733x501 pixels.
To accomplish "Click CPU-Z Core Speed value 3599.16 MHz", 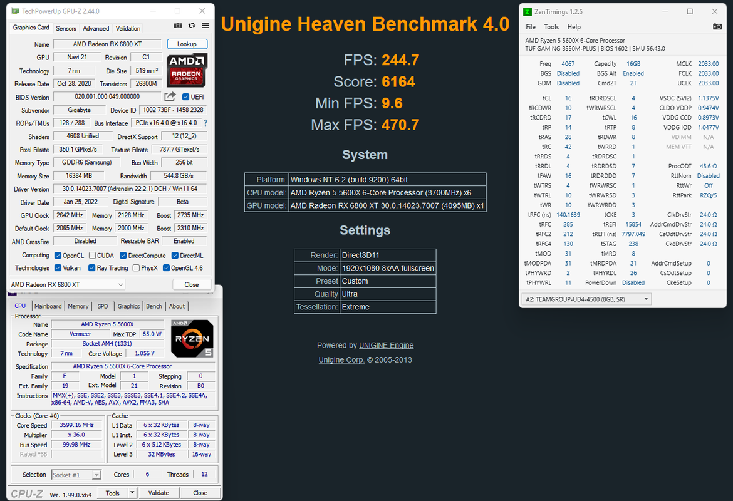I will pos(76,425).
